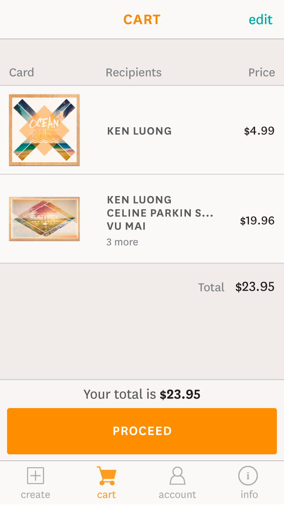Open the second card's diamond thumbnail

click(x=44, y=219)
